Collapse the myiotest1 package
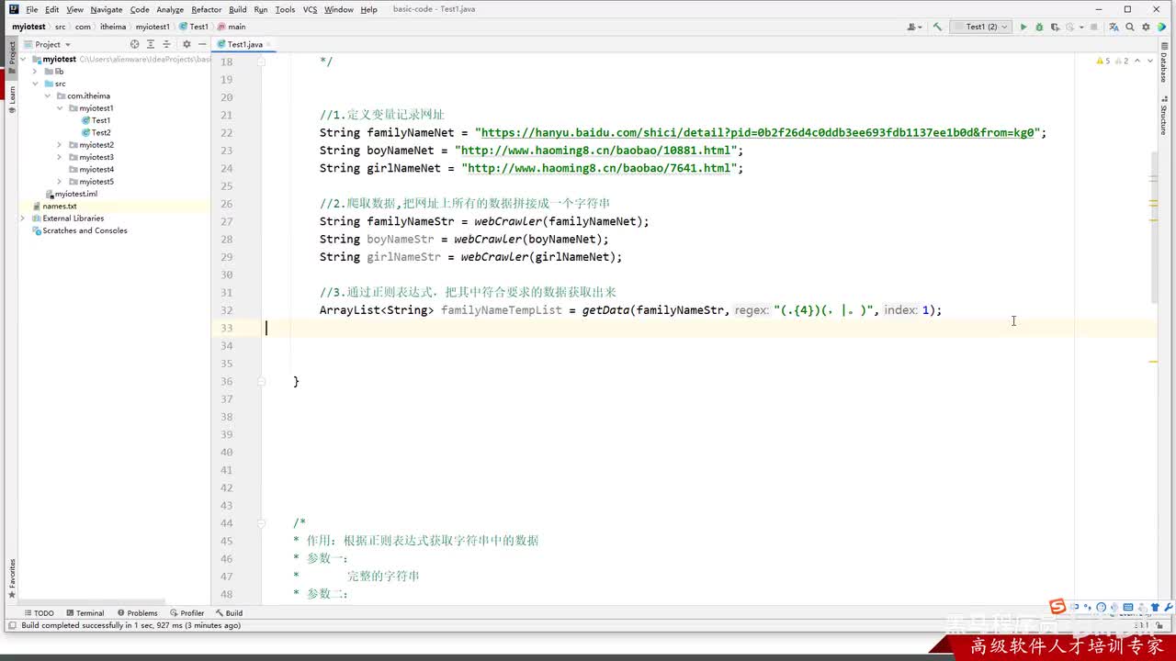 (x=60, y=108)
